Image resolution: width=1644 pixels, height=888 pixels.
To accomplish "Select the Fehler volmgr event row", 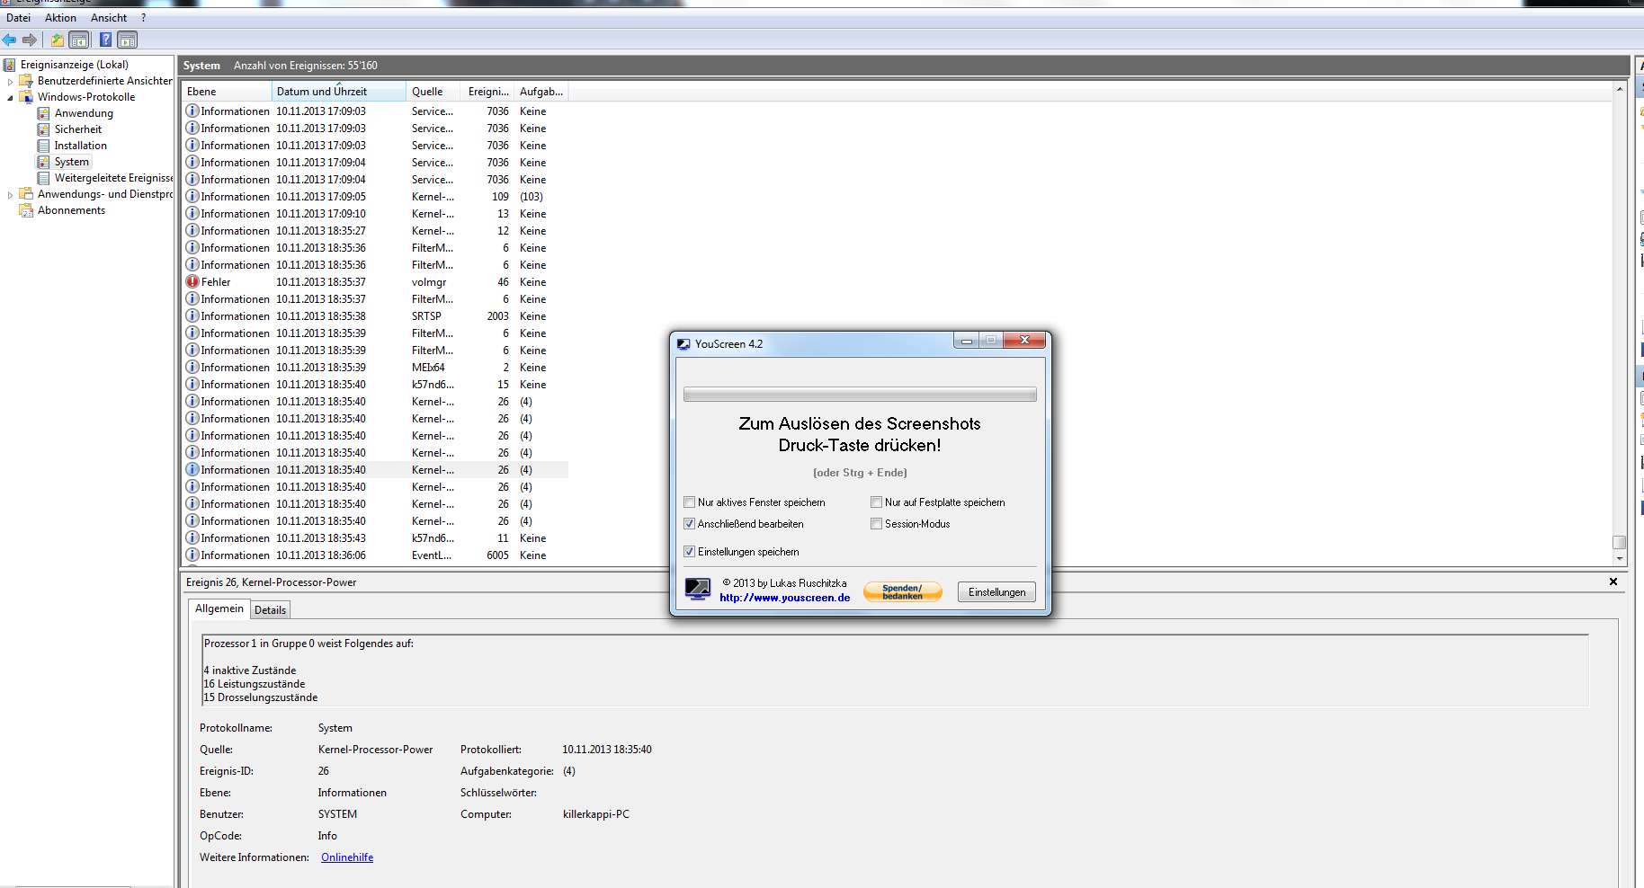I will click(376, 282).
